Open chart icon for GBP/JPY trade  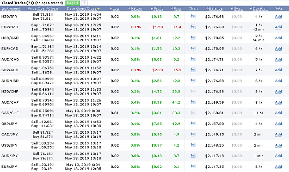[x=193, y=123]
